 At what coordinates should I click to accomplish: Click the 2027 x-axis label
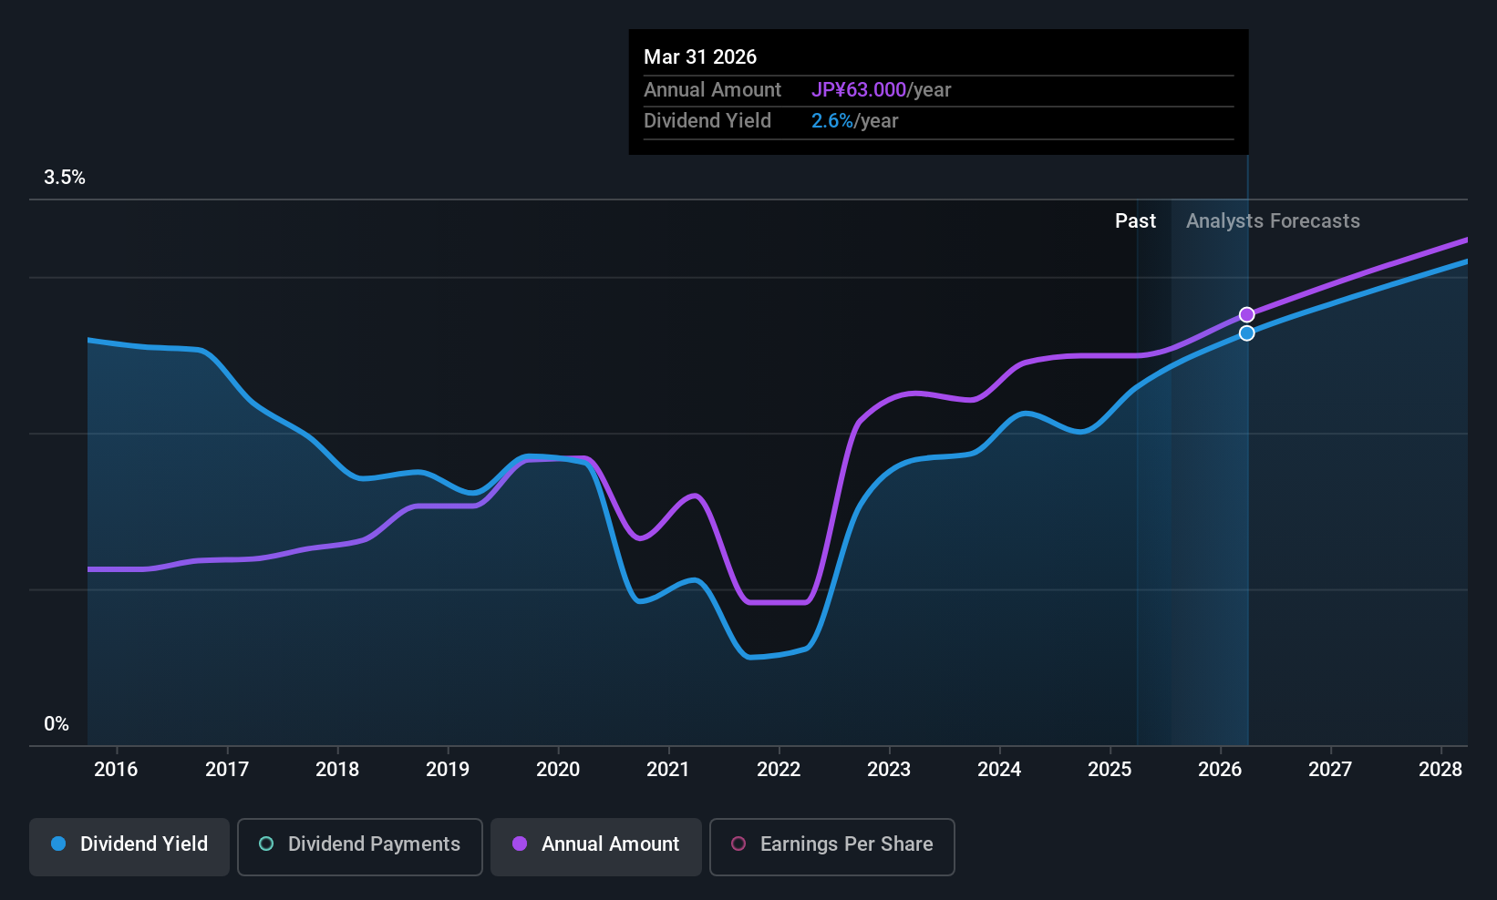(1330, 769)
